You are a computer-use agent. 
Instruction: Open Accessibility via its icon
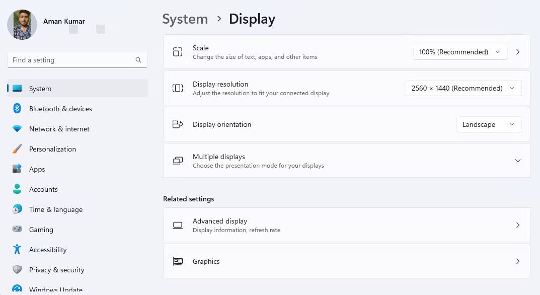tap(17, 250)
